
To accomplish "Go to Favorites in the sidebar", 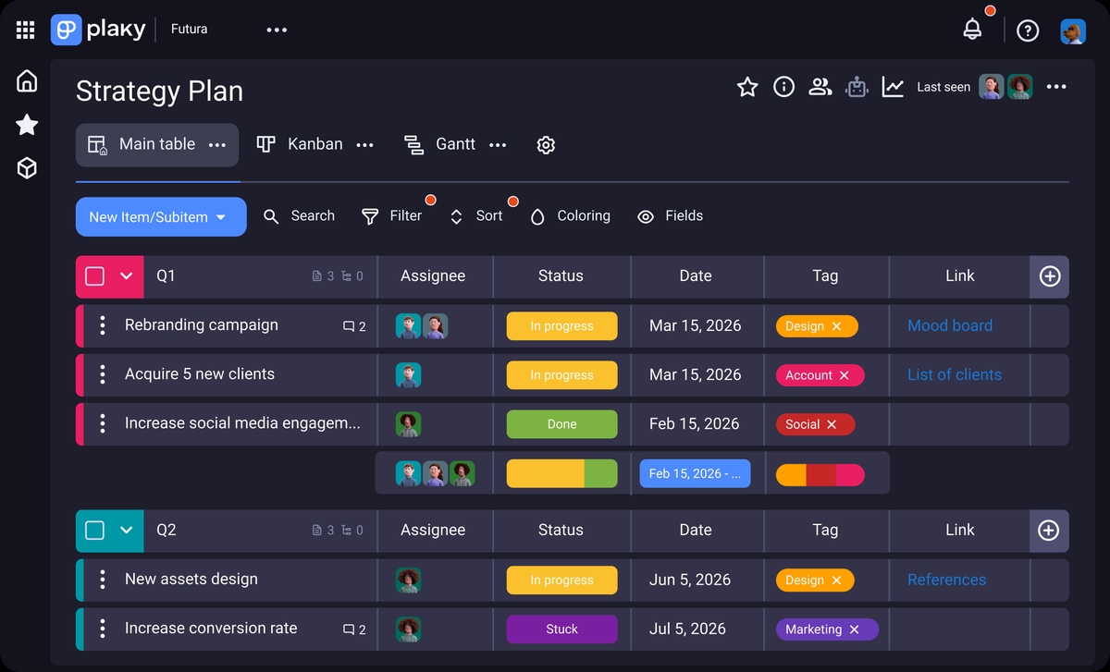I will coord(27,124).
